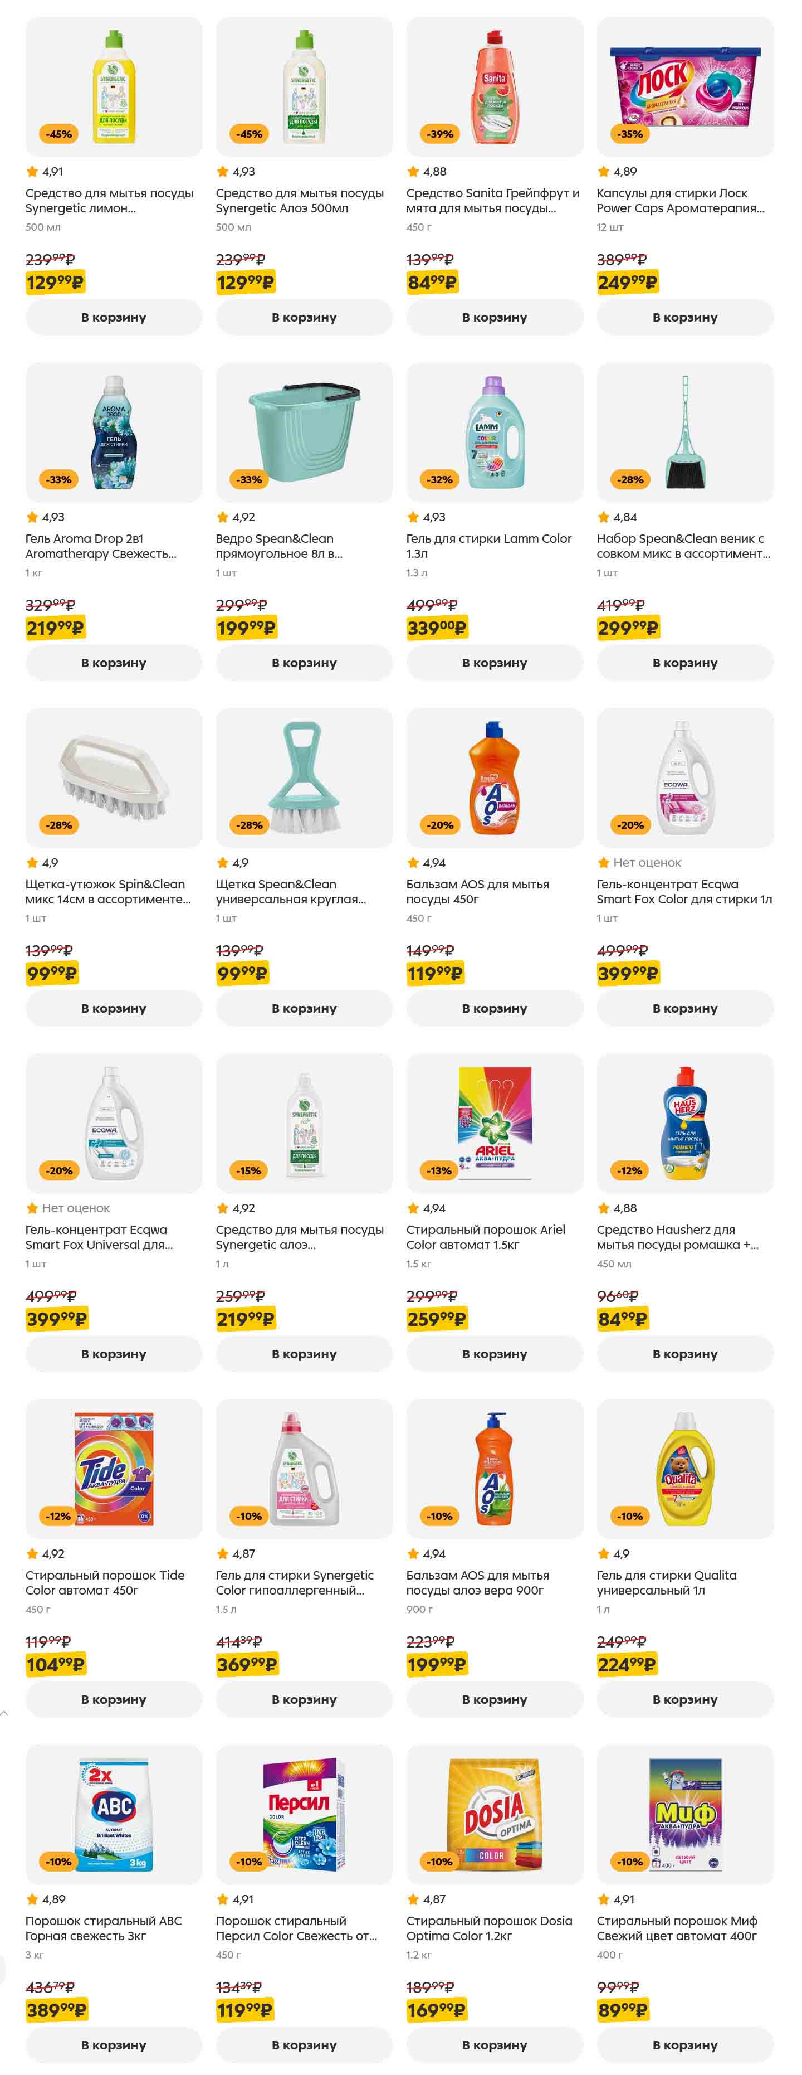The width and height of the screenshot is (802, 2075).
Task: Click the Миф powder product image
Action: pos(684,1814)
